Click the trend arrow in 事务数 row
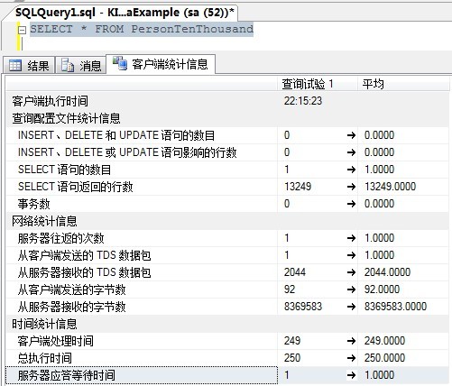Viewport: 452px width, 386px height. 351,204
